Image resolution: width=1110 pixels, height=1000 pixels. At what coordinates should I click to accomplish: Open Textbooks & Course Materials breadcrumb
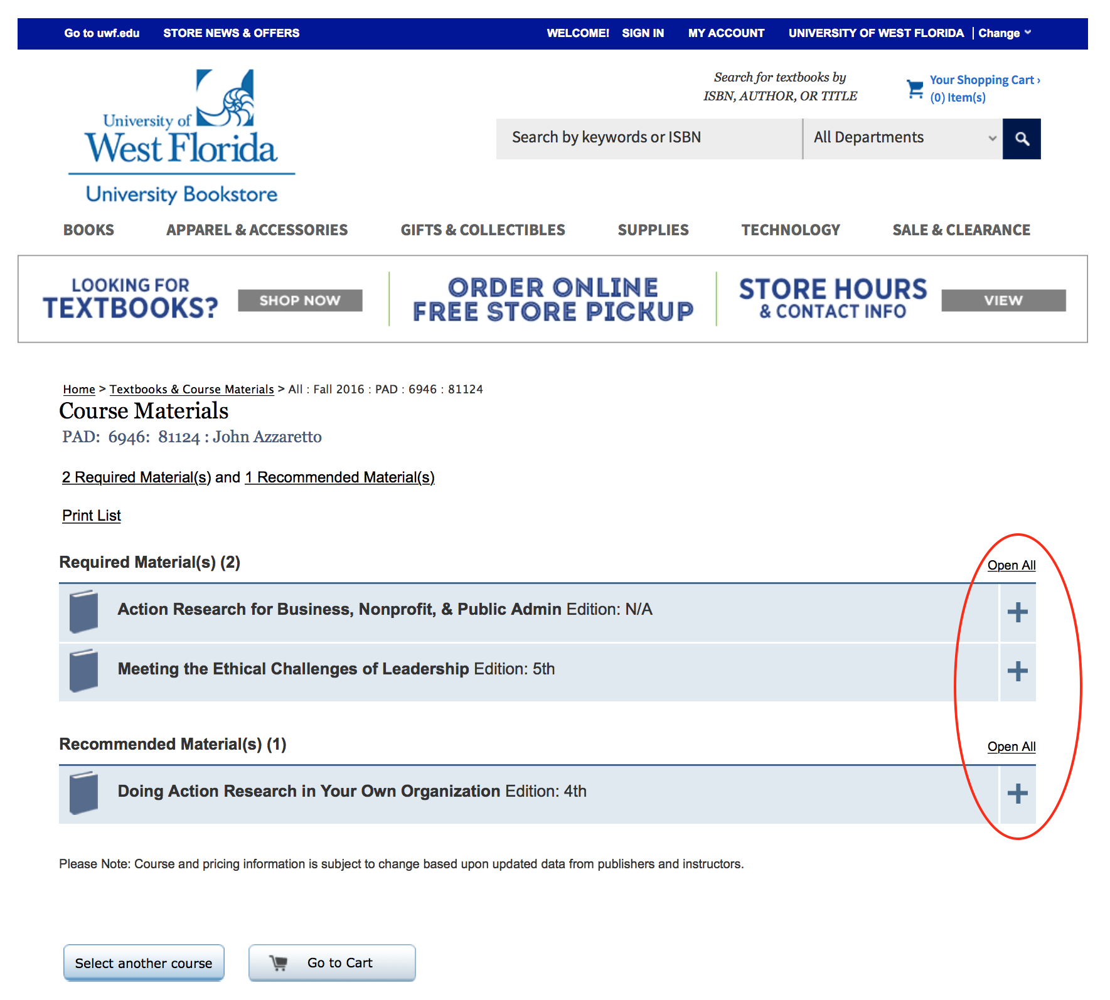tap(191, 389)
